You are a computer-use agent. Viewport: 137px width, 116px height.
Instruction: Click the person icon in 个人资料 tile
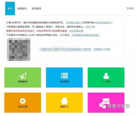[x=106, y=76]
